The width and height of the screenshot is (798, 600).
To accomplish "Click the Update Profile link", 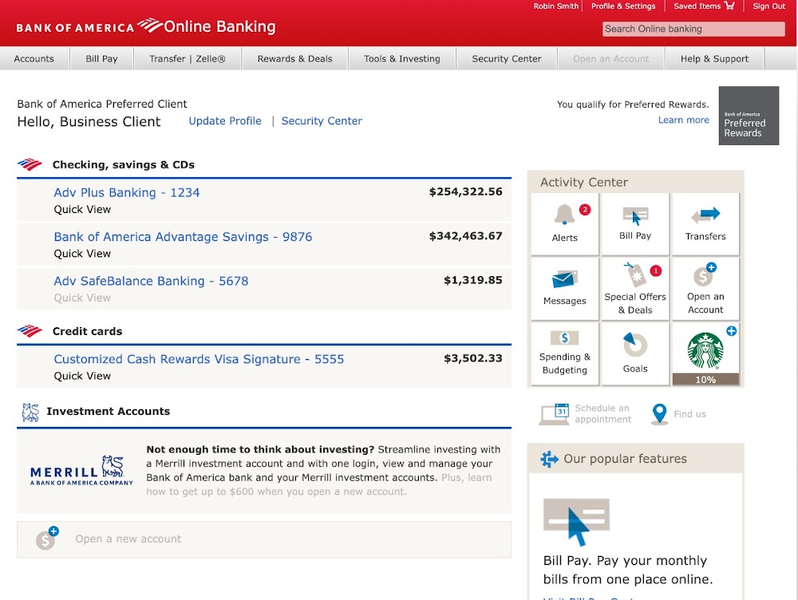I will [x=225, y=121].
